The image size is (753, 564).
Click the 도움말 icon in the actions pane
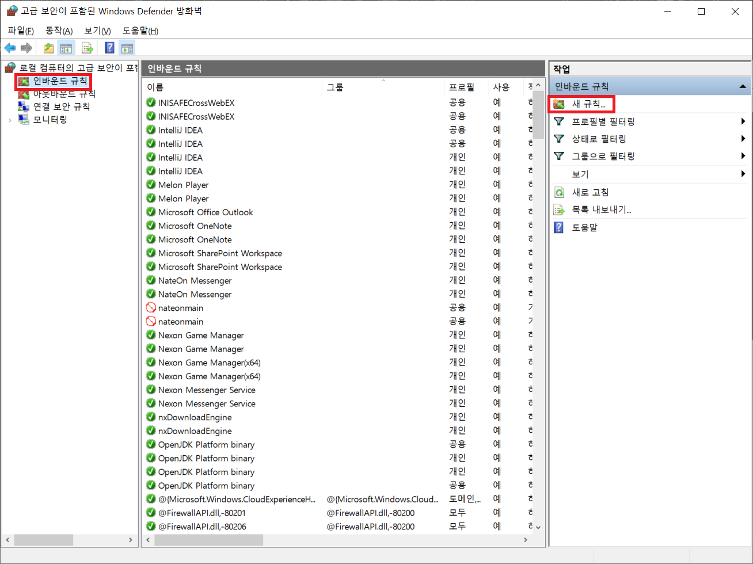coord(559,227)
